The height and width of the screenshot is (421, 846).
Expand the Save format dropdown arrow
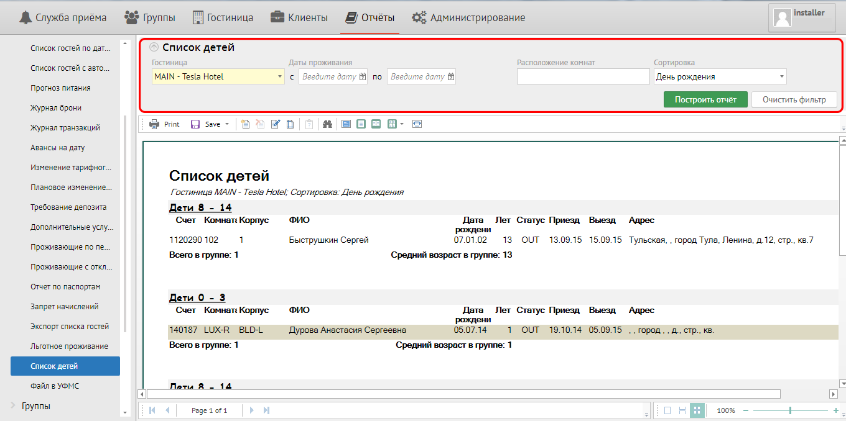coord(227,124)
